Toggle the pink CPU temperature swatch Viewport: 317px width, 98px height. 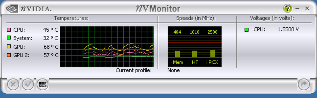pyautogui.click(x=9, y=30)
